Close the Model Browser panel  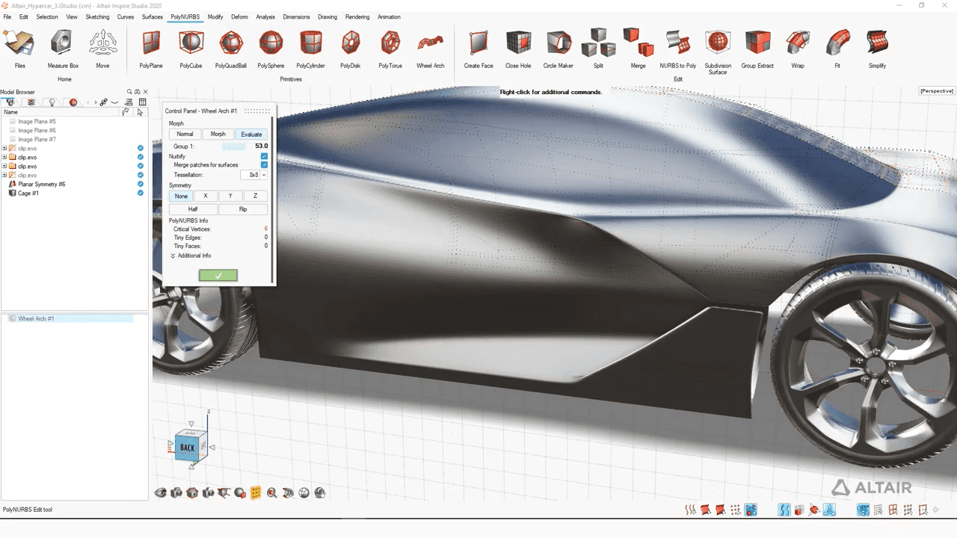point(146,92)
